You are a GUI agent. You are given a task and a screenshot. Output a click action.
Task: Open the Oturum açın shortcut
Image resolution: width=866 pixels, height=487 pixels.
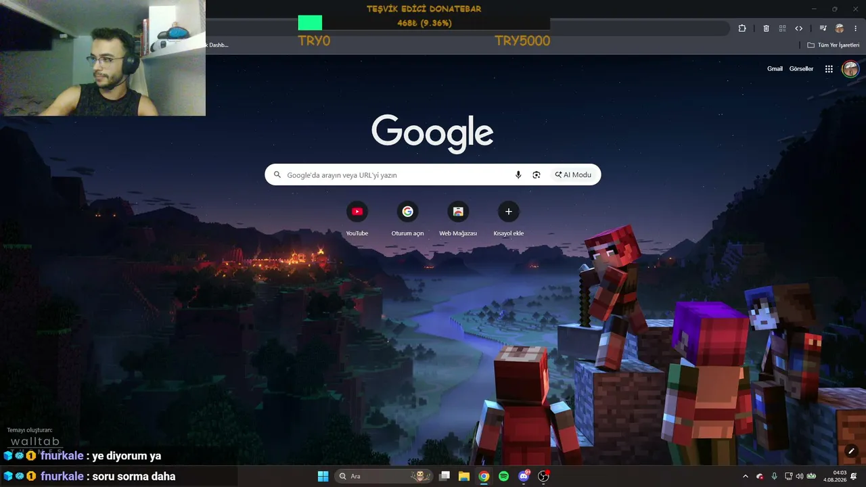tap(407, 218)
